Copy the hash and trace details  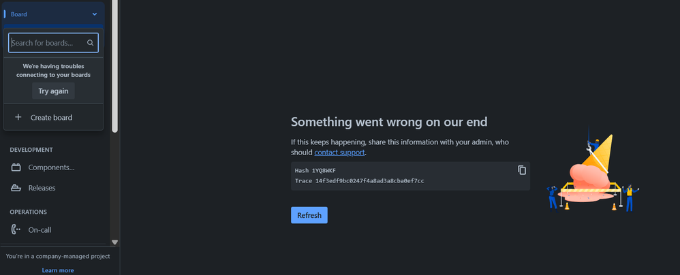click(522, 170)
